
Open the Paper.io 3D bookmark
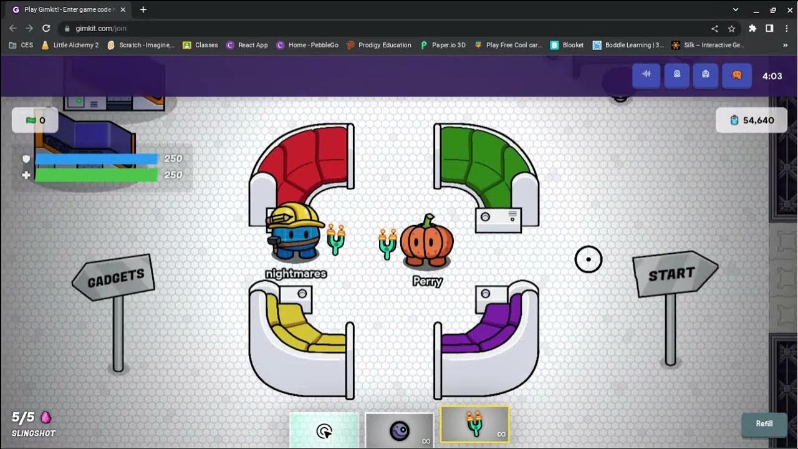[x=443, y=45]
